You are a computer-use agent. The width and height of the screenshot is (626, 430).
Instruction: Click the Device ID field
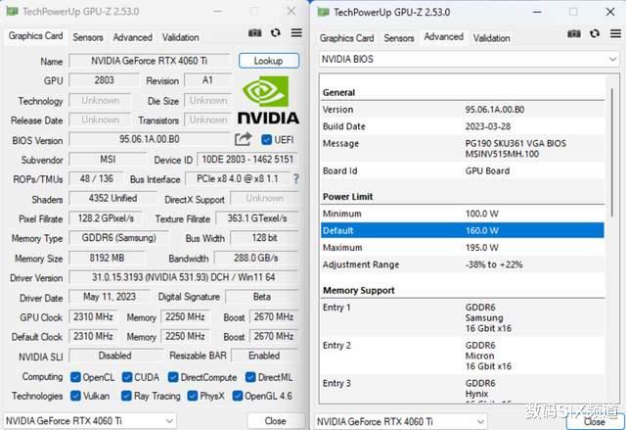247,160
